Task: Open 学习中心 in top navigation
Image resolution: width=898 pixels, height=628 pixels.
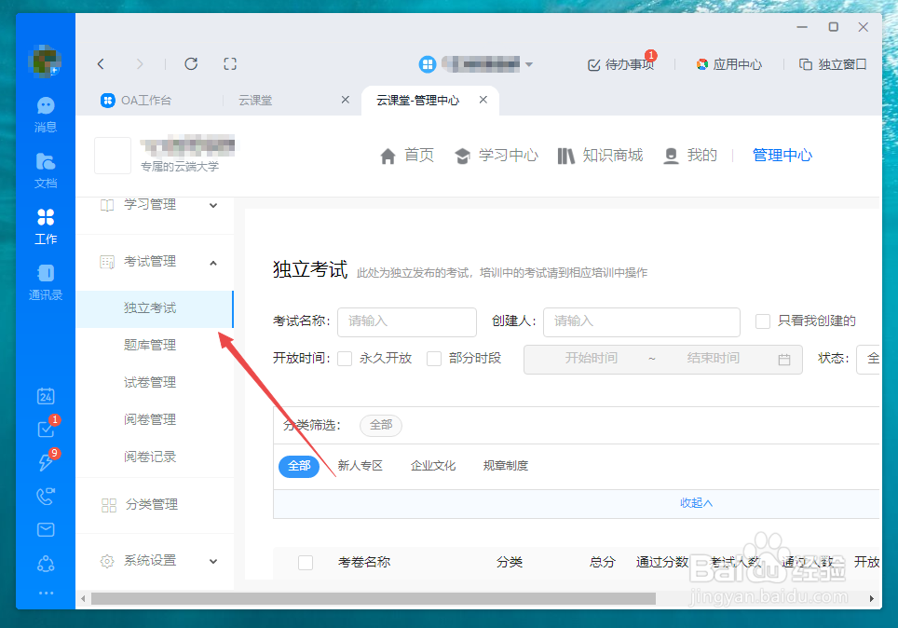Action: click(x=496, y=156)
